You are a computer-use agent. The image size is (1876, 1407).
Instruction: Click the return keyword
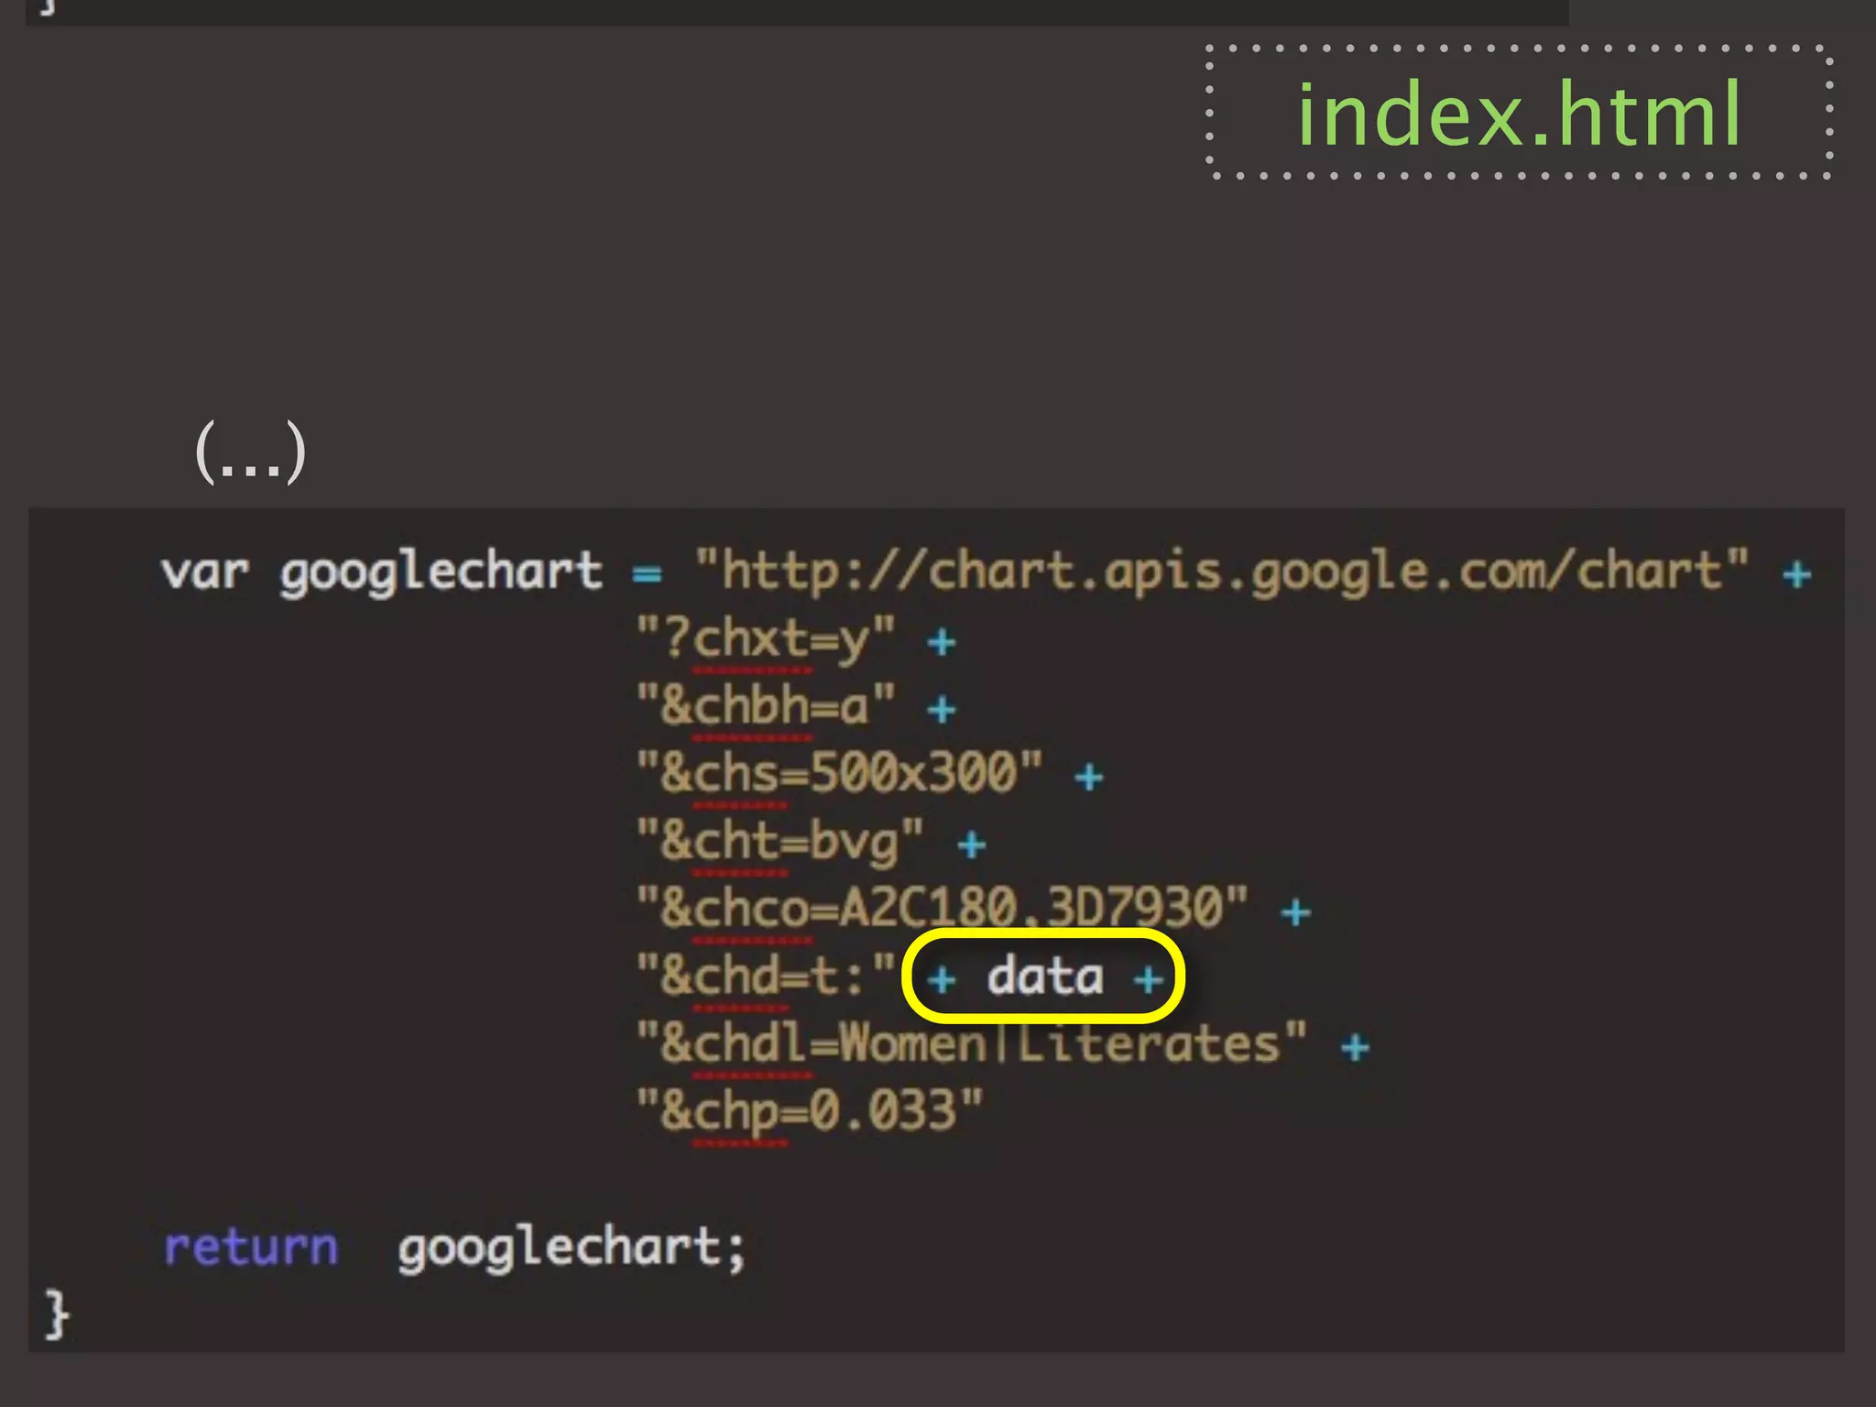pos(251,1248)
